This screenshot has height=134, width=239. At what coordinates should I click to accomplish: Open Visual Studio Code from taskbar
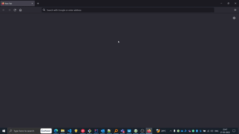click(69, 131)
